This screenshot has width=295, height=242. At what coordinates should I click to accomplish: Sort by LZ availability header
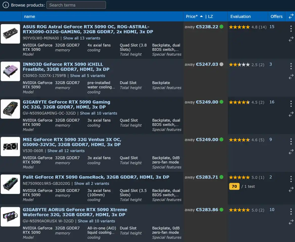point(211,16)
